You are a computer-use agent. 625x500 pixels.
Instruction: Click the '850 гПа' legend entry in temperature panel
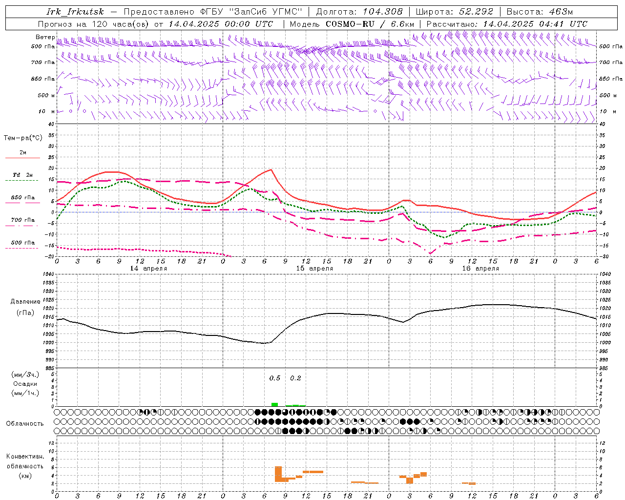point(23,198)
